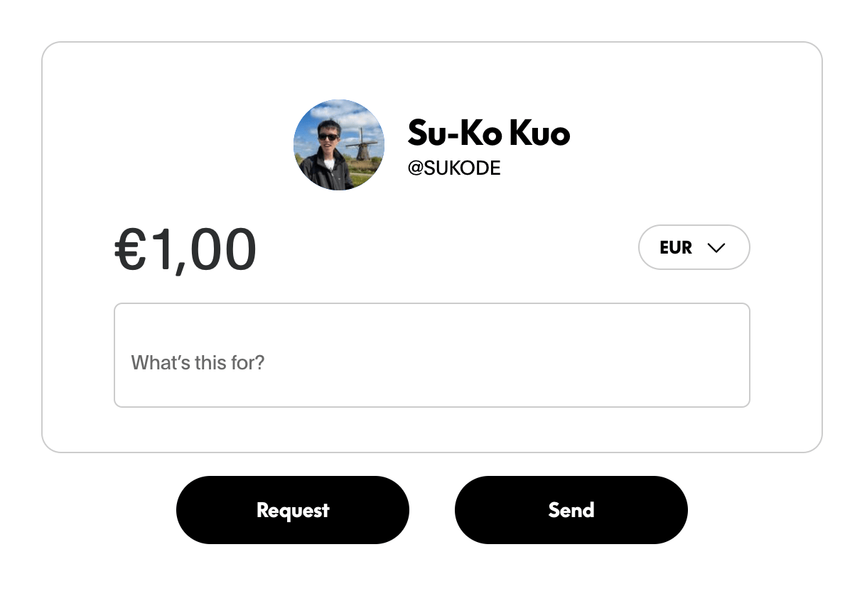The height and width of the screenshot is (591, 867).
Task: Click the €1,00 amount to edit
Action: click(x=185, y=250)
